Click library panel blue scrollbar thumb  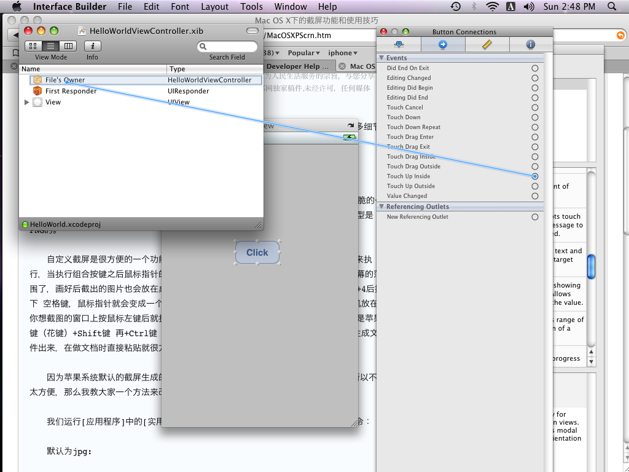591,267
